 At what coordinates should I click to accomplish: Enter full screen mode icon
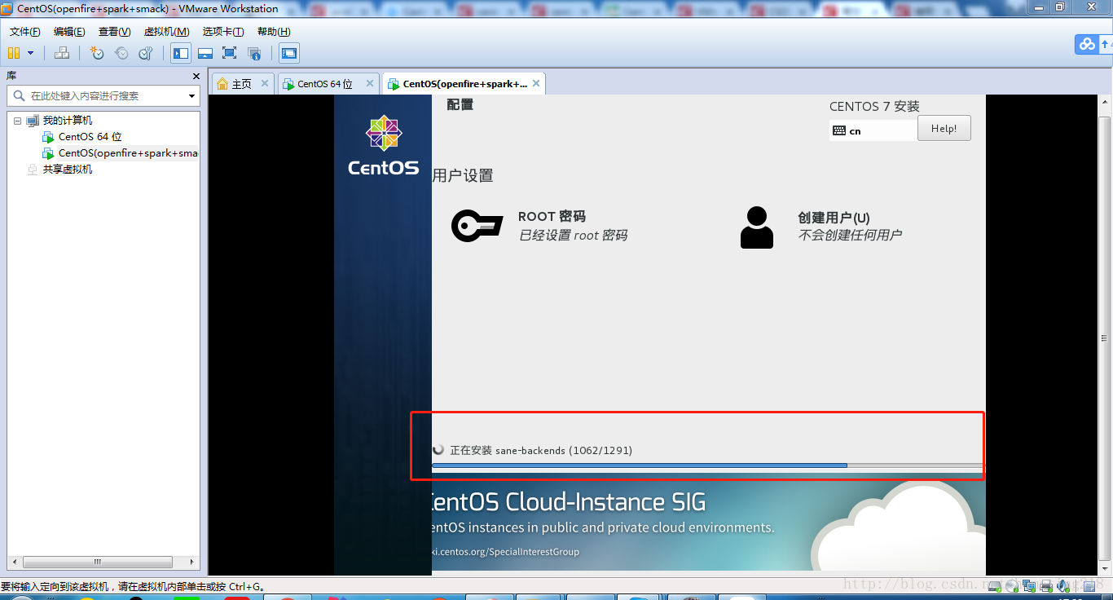[230, 54]
